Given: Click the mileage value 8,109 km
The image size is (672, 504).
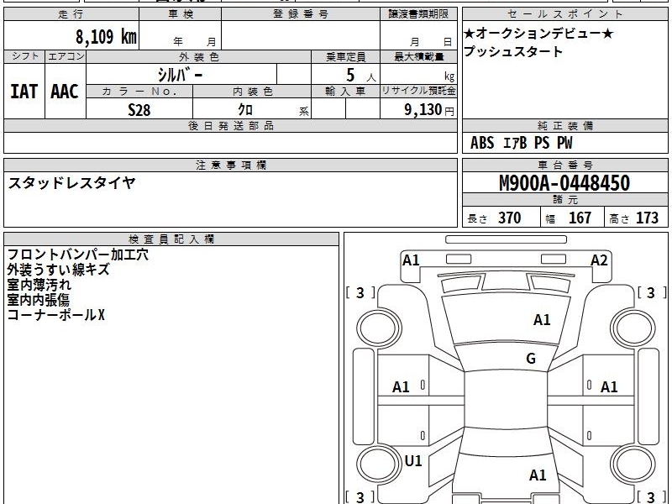Looking at the screenshot, I should [106, 36].
